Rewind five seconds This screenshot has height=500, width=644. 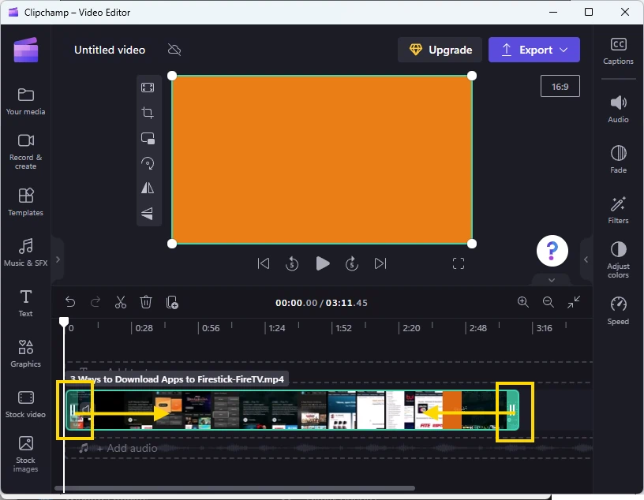coord(292,263)
